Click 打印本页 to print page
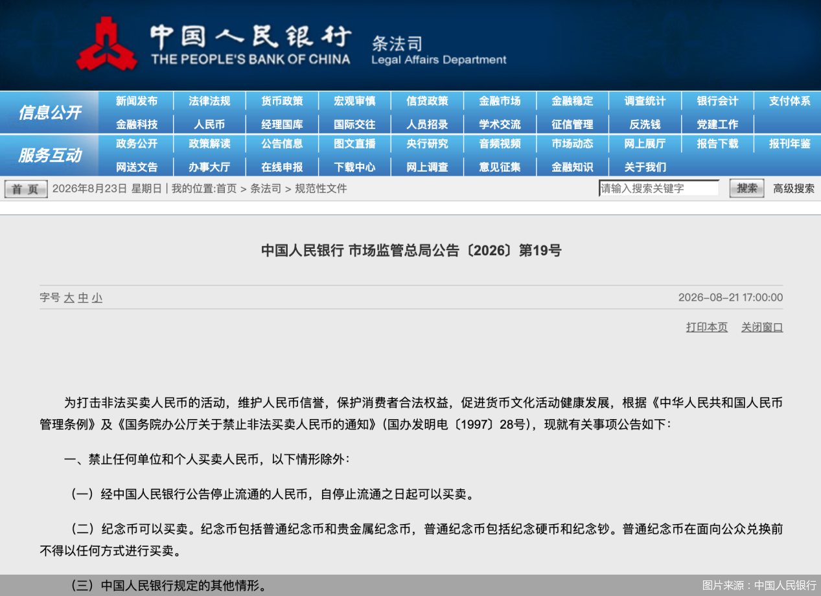The height and width of the screenshot is (596, 821). [707, 327]
